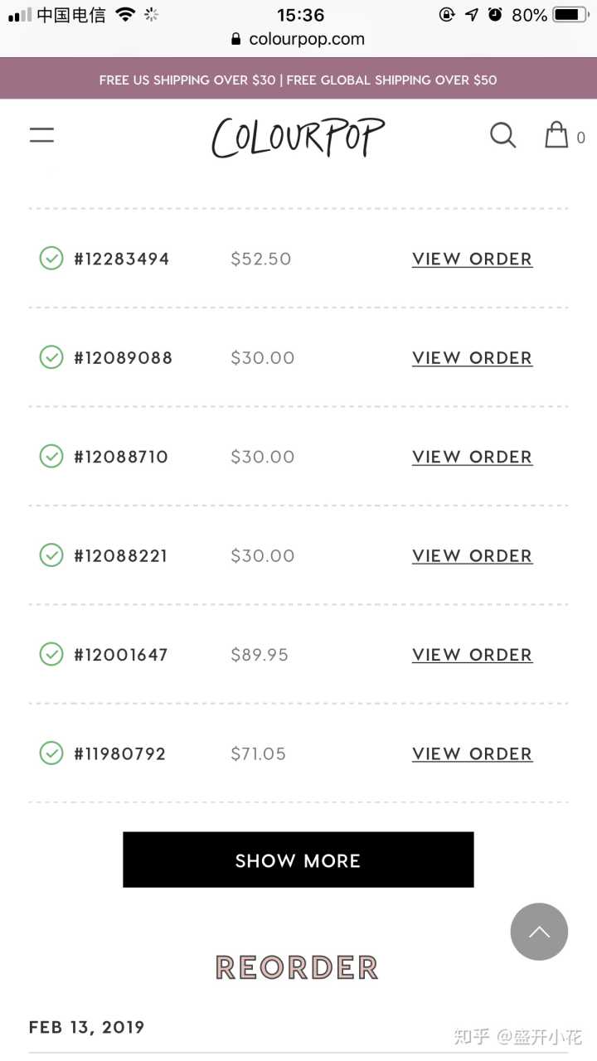View order #12089088 details

472,358
